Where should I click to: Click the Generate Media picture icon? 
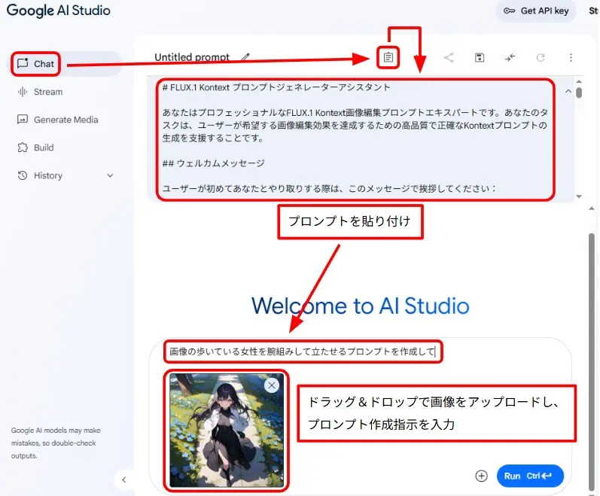[23, 120]
